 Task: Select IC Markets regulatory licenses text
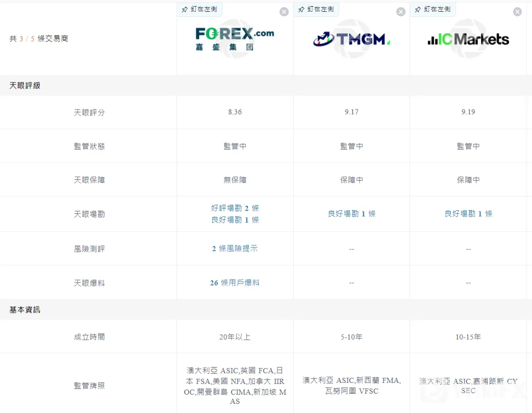pyautogui.click(x=468, y=386)
